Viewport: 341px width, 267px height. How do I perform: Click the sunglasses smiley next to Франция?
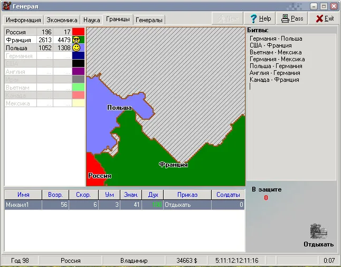point(77,40)
